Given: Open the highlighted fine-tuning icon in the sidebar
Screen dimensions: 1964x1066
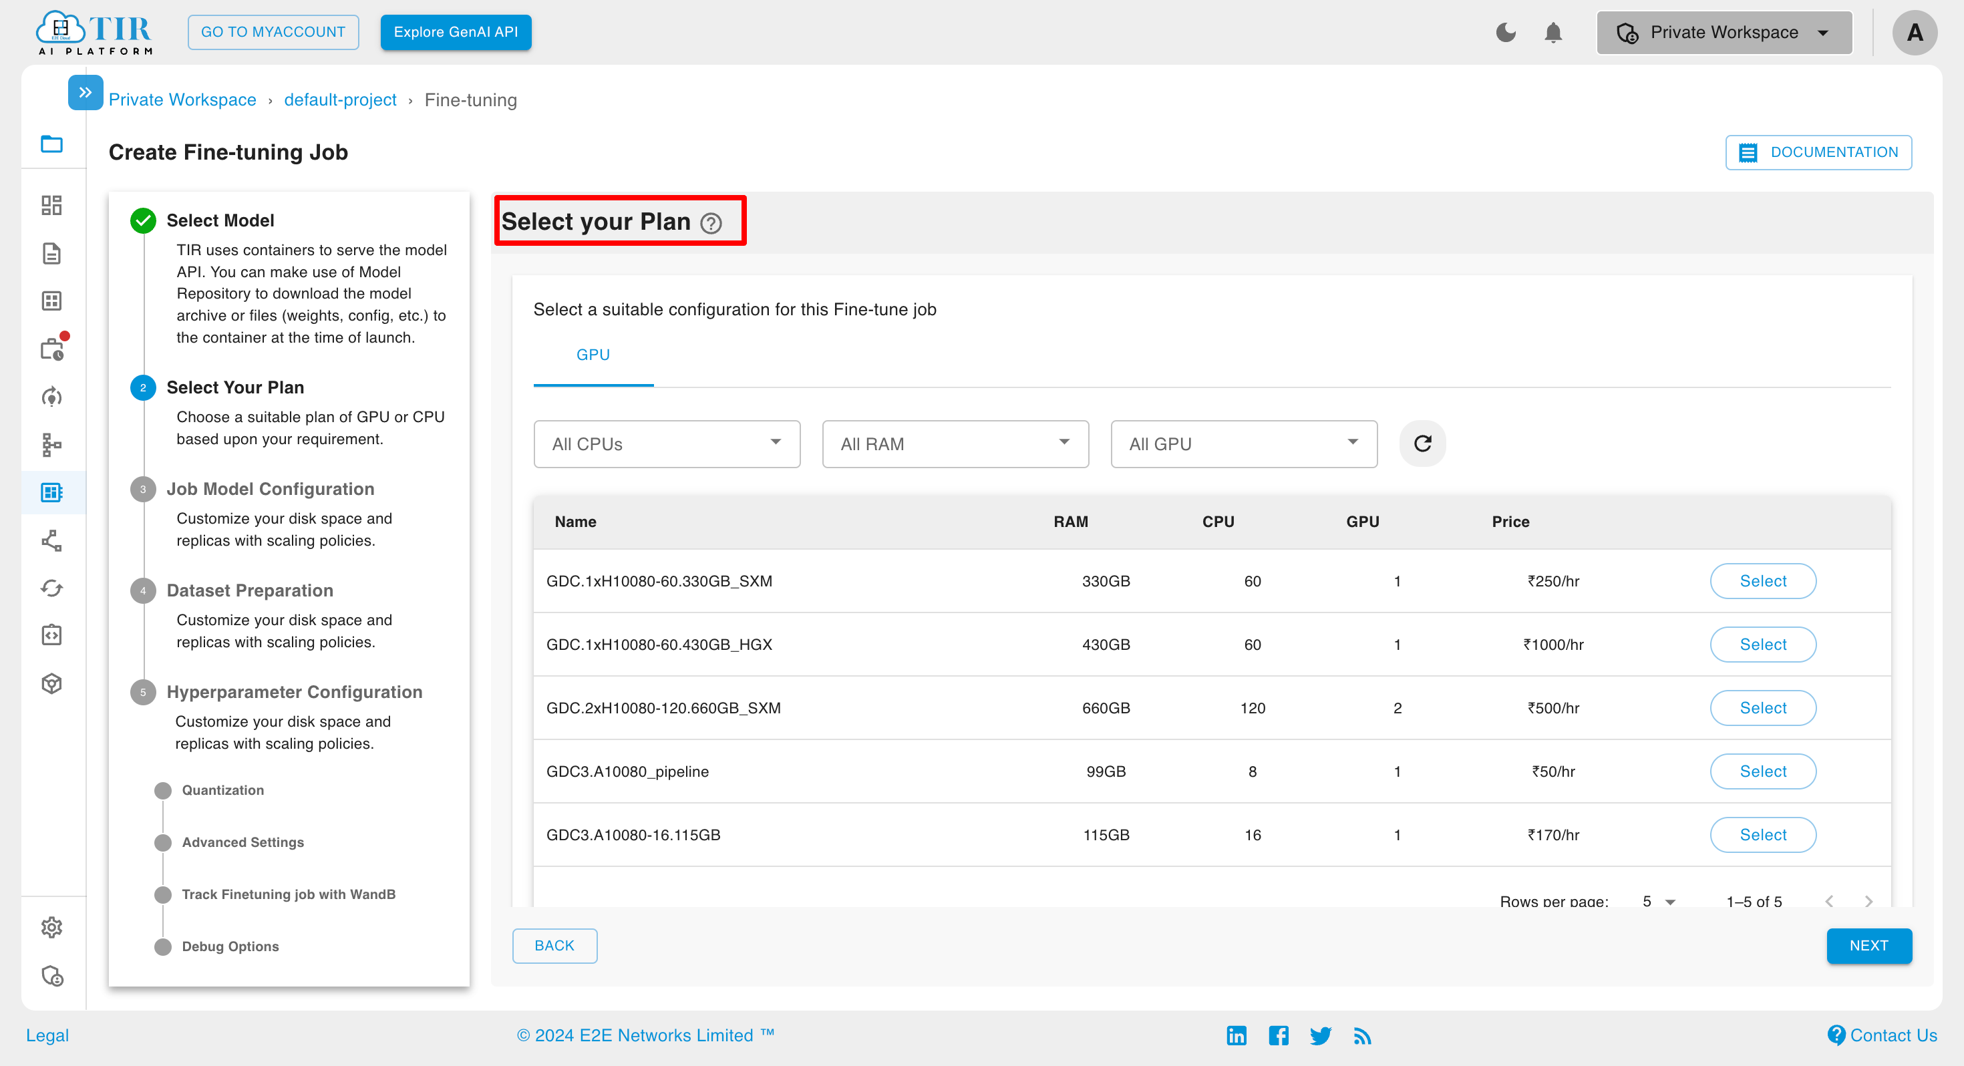Looking at the screenshot, I should click(52, 492).
